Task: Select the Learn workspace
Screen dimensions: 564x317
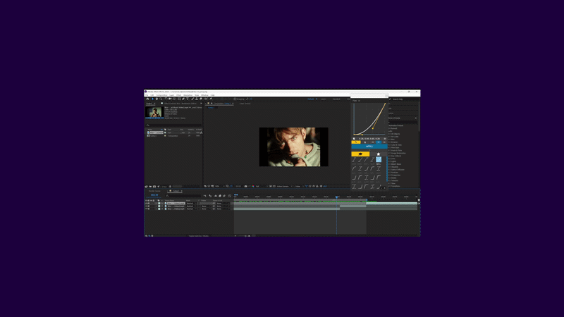Action: point(323,99)
